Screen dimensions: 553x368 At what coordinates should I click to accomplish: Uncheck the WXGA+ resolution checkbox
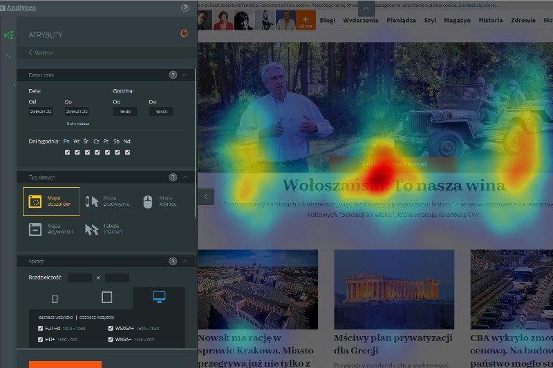[111, 340]
